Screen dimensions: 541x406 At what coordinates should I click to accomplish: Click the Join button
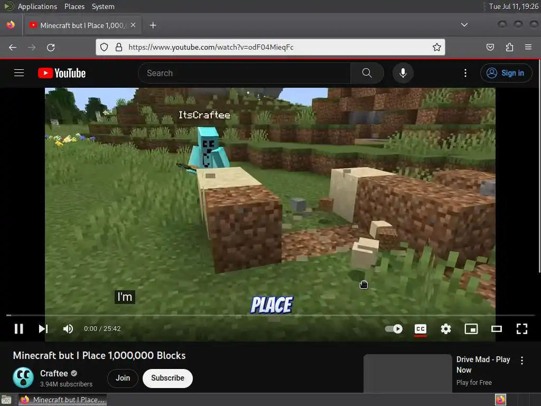[x=123, y=378]
